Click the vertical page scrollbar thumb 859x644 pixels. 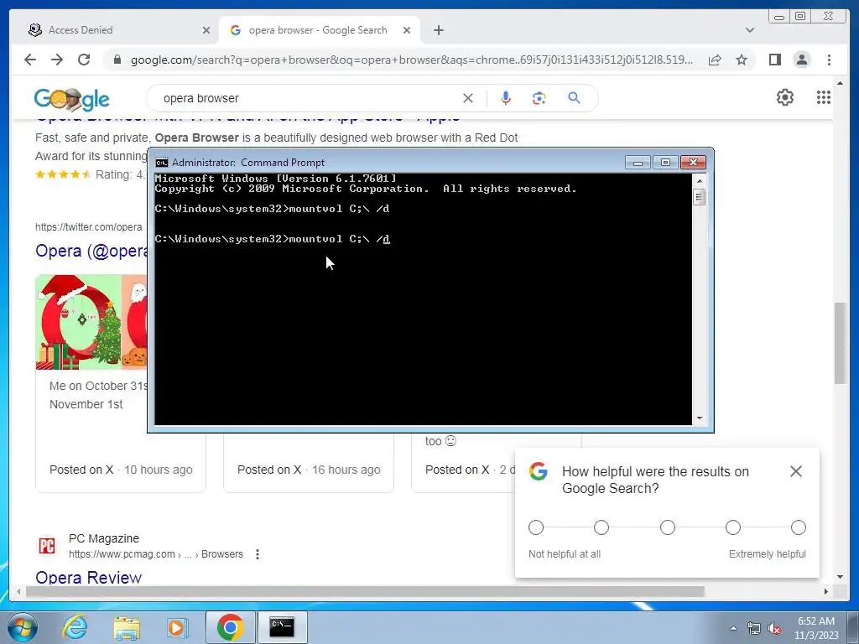(x=840, y=343)
